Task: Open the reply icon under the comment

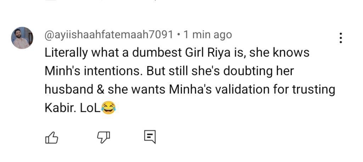Action: (150, 137)
